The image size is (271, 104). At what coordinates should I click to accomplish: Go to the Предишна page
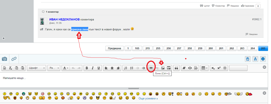point(114,48)
